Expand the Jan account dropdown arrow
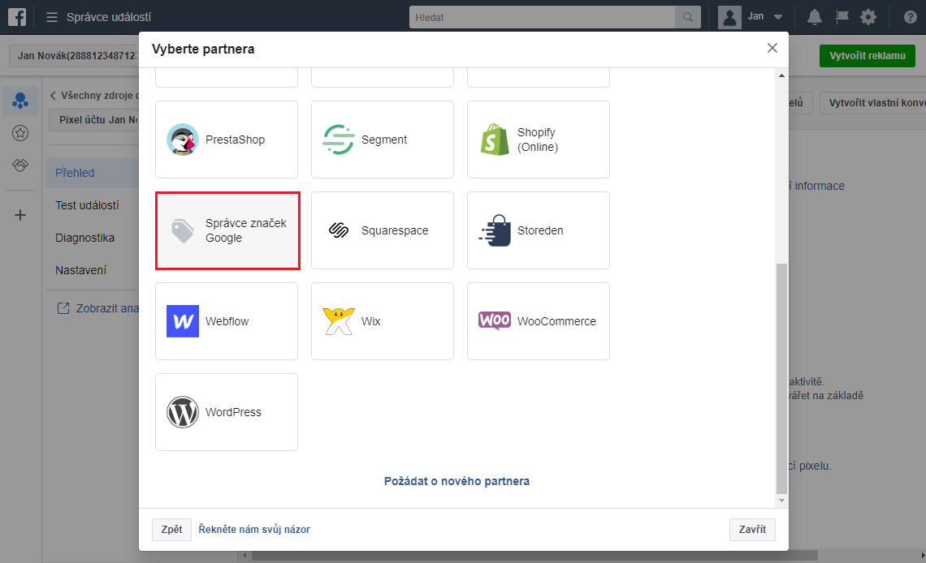 (777, 17)
